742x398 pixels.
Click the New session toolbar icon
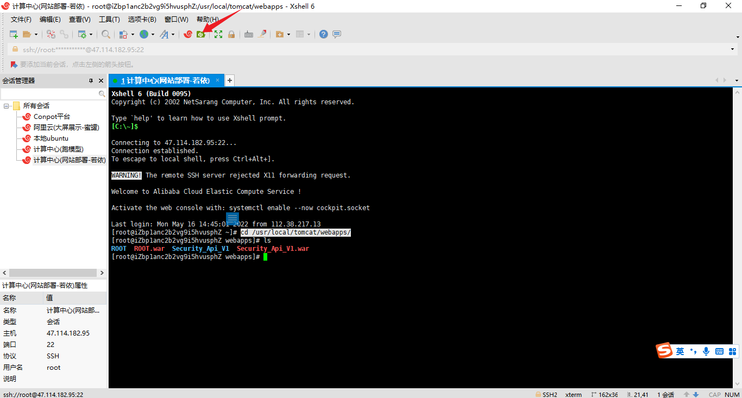coord(14,34)
